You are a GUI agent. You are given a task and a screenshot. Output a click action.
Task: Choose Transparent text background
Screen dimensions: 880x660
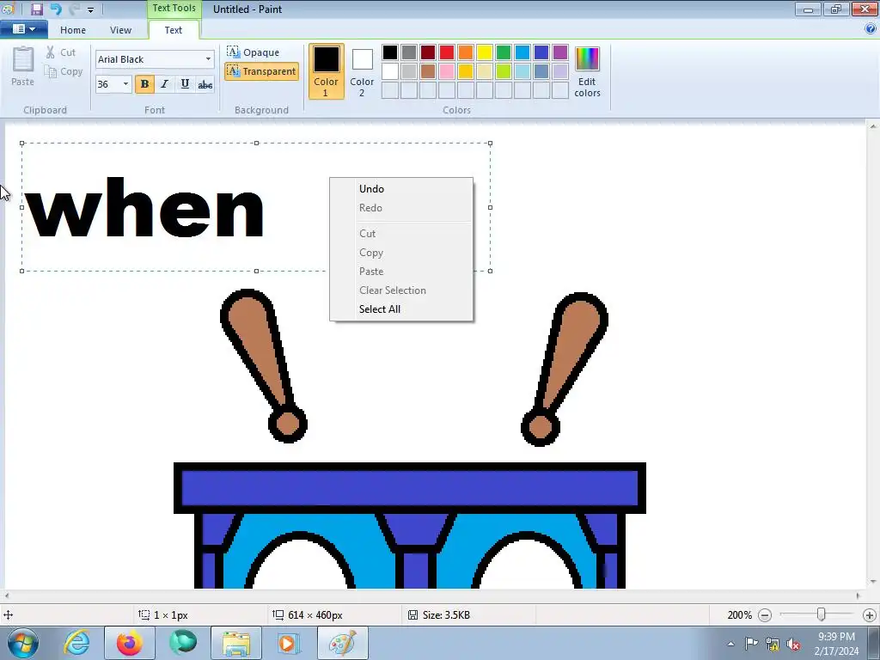pyautogui.click(x=261, y=71)
